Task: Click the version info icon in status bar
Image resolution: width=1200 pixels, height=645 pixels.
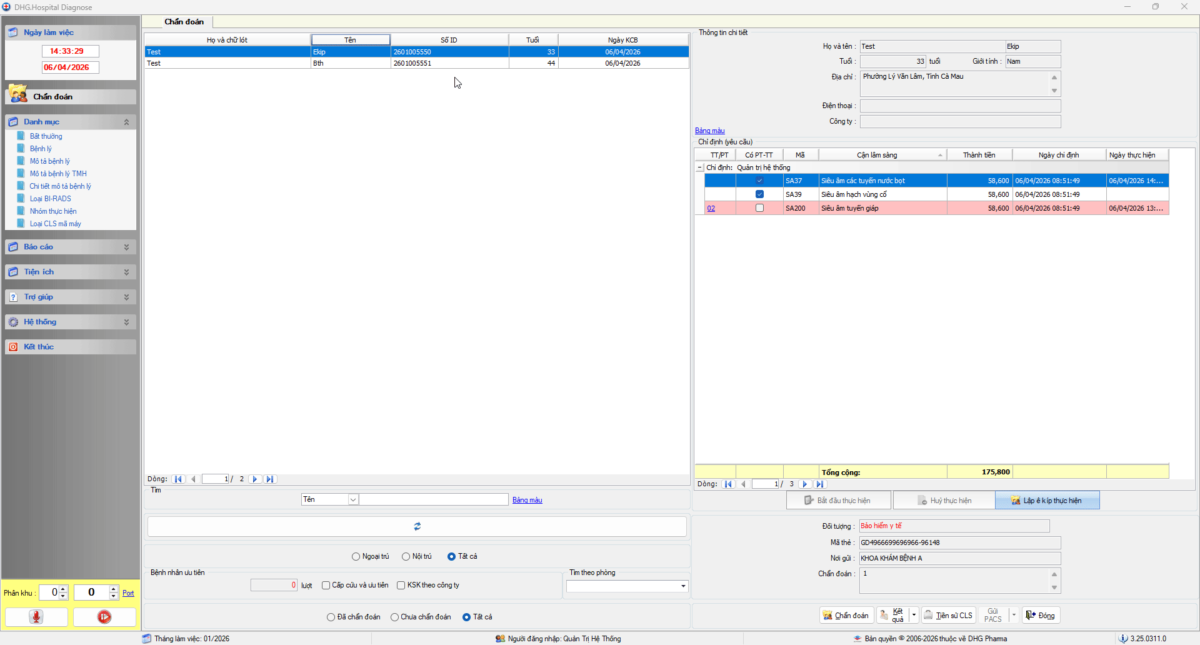Action: tap(1123, 639)
